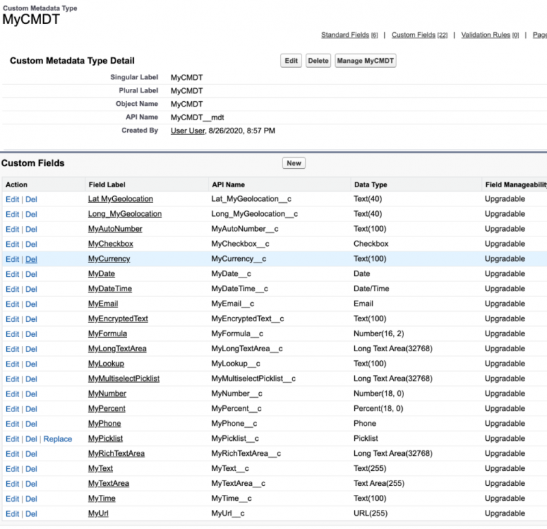This screenshot has width=547, height=529.
Task: Select the API Name column header
Action: tap(228, 185)
